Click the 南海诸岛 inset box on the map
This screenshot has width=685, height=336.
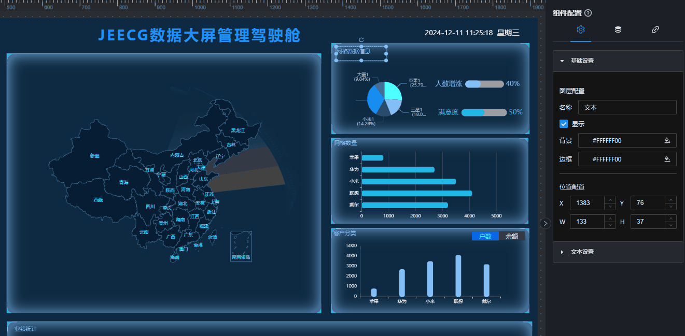tap(241, 246)
